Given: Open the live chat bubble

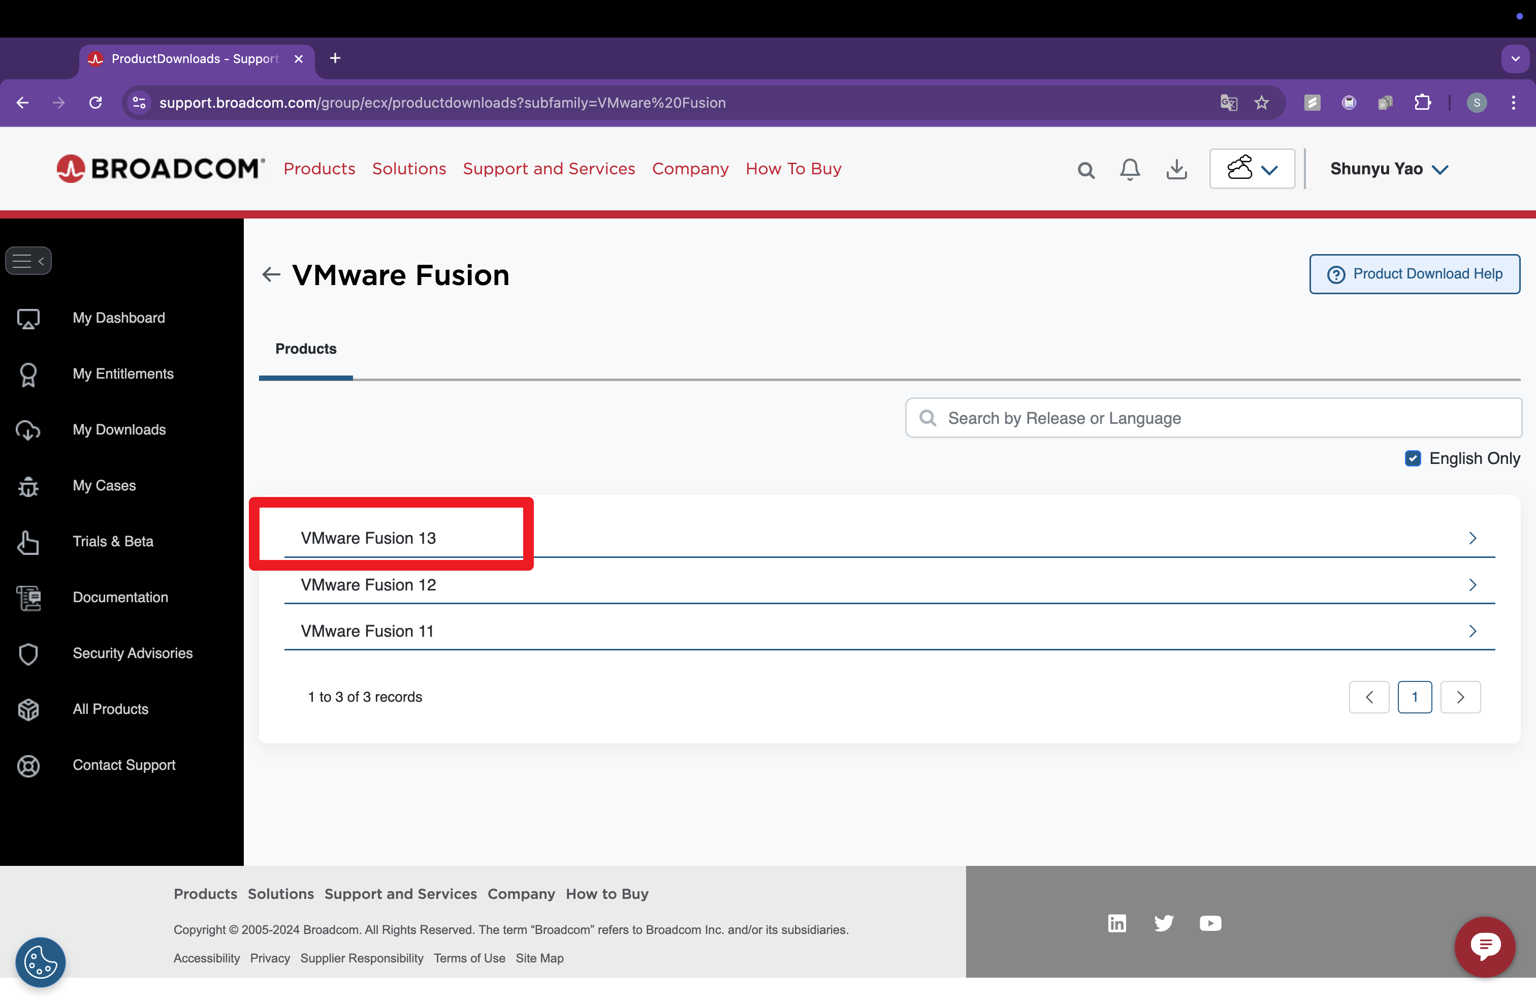Looking at the screenshot, I should point(1485,947).
